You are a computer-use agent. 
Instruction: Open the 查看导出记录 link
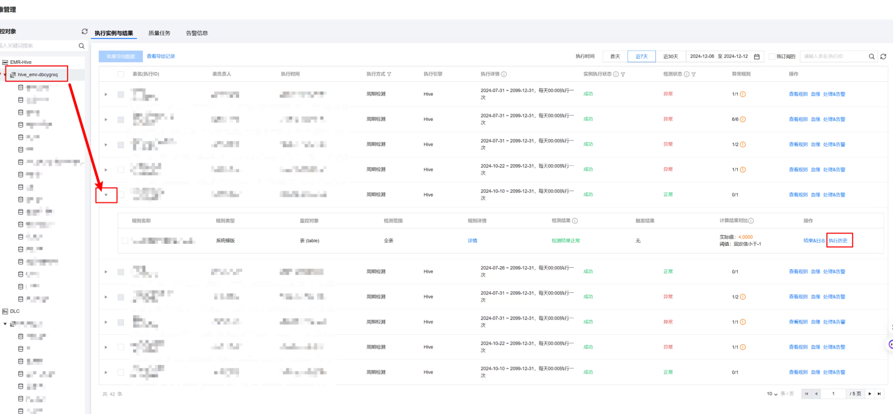click(161, 56)
